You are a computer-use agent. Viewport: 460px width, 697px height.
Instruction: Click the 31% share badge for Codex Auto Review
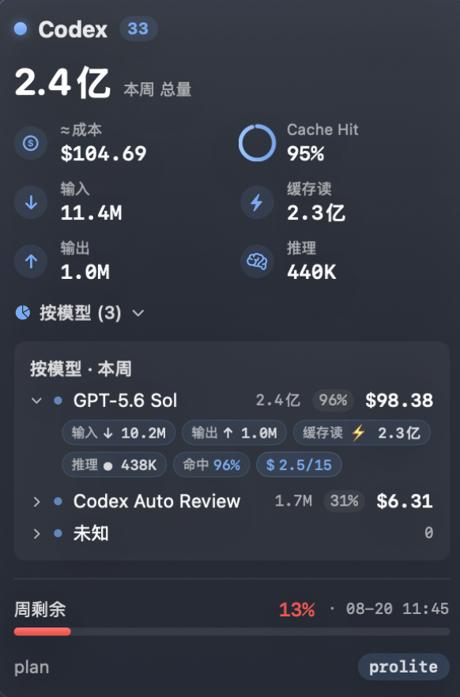tap(344, 501)
